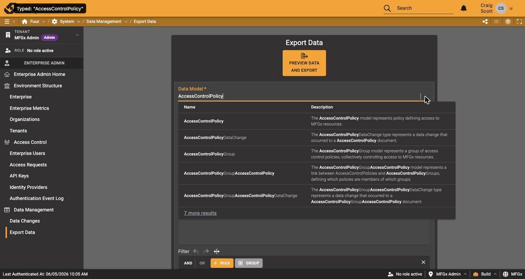Expand user menu double chevron
This screenshot has width=525, height=279.
click(511, 8)
